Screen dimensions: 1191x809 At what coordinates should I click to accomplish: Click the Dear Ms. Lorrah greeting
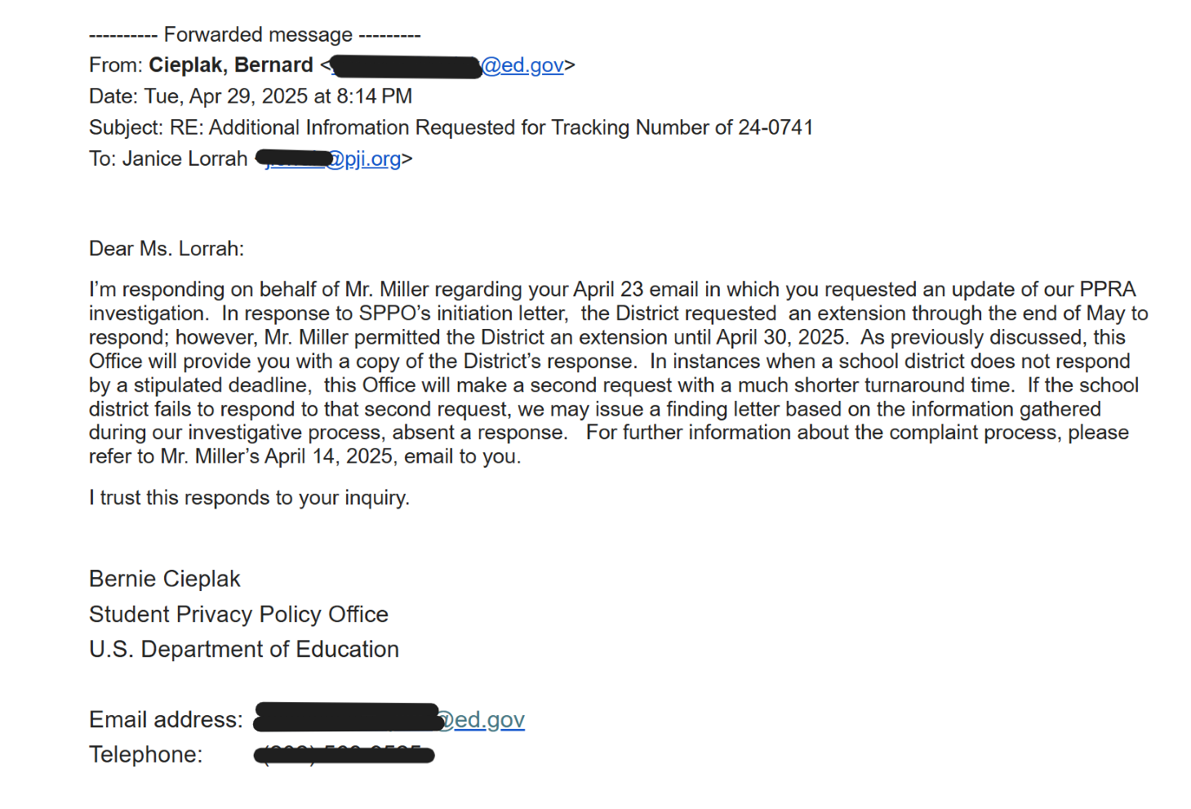167,249
